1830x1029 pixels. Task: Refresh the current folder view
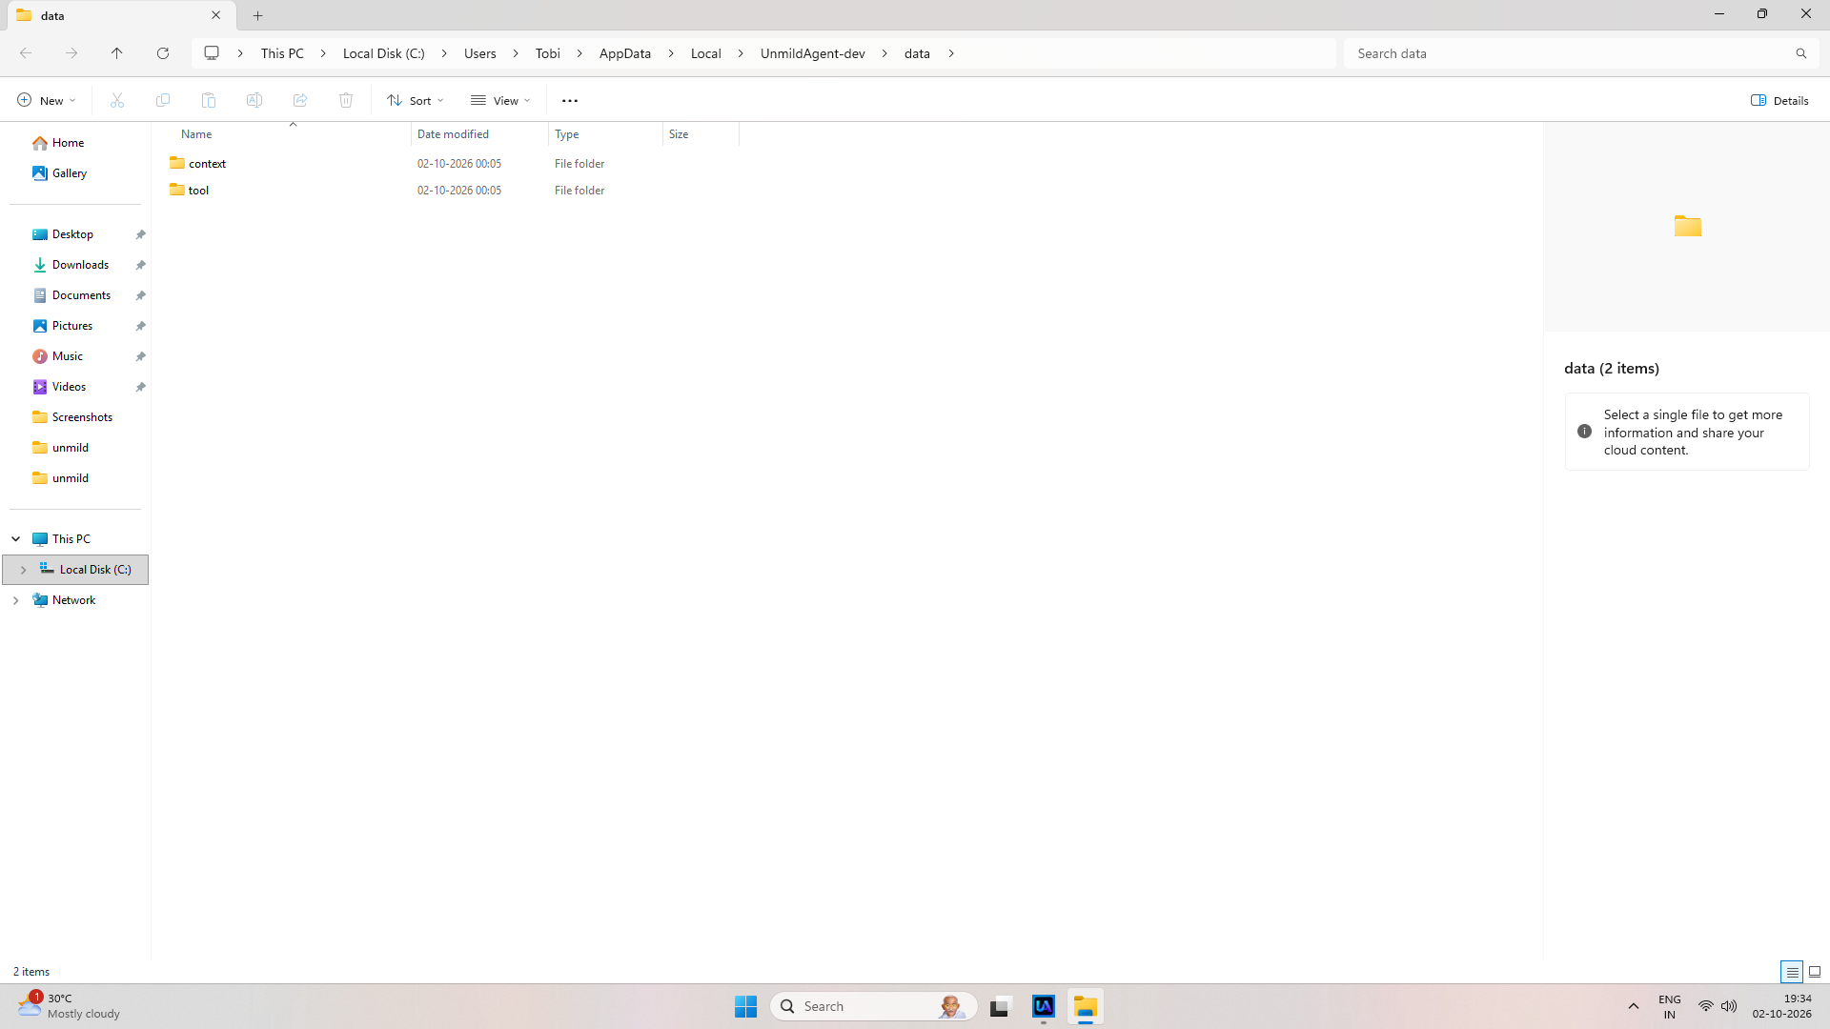(x=163, y=53)
